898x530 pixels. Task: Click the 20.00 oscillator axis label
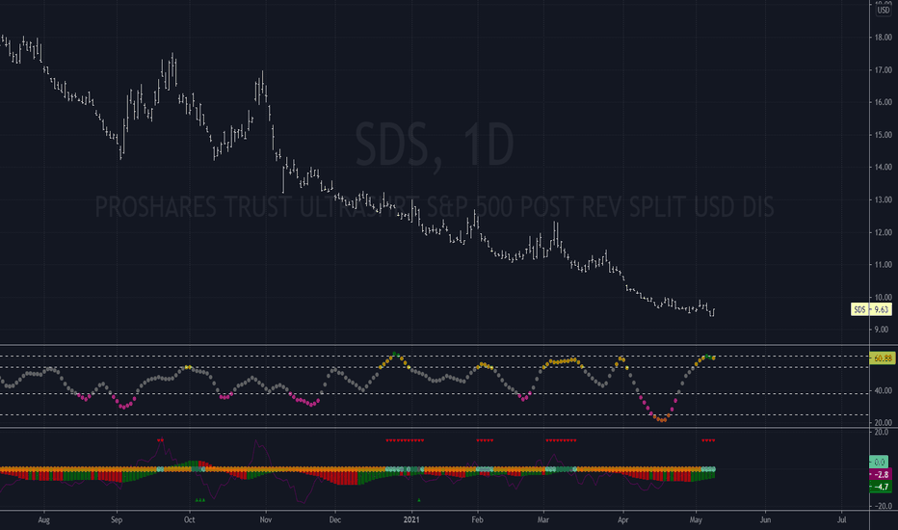point(884,423)
